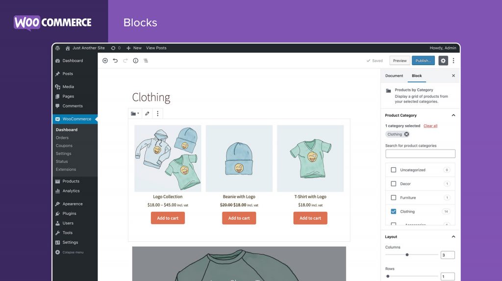This screenshot has height=281, width=502.
Task: Click the Columns number field
Action: pos(448,255)
